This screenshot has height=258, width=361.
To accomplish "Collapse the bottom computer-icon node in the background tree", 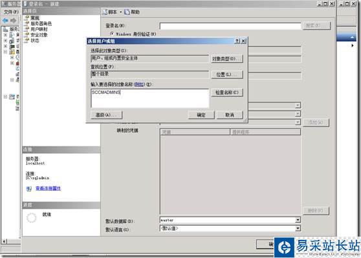I will (6, 97).
